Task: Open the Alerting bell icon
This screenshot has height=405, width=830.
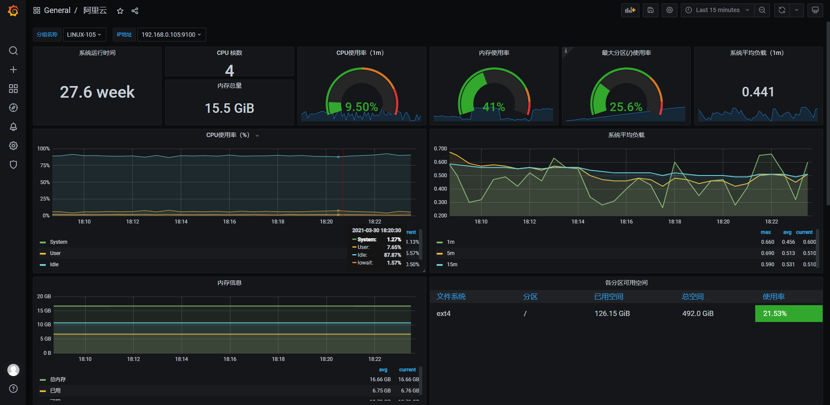Action: click(13, 127)
